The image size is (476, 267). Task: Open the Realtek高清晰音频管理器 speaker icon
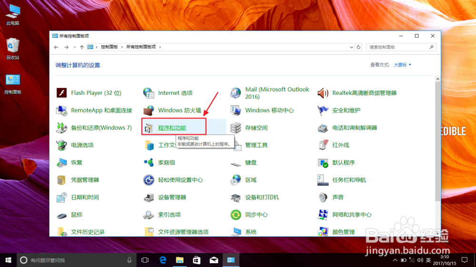pos(323,93)
